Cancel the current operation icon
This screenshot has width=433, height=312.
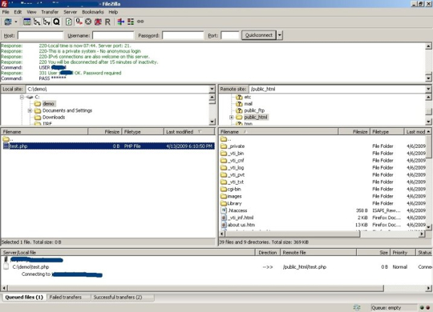coord(88,22)
